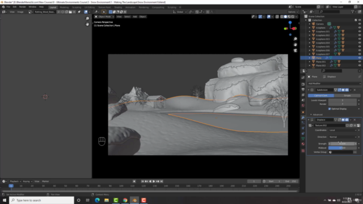Select the Catmull-Clark subdivision button

tap(321, 96)
